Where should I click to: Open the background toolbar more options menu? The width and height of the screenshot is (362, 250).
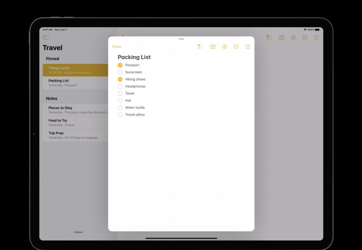pyautogui.click(x=305, y=37)
